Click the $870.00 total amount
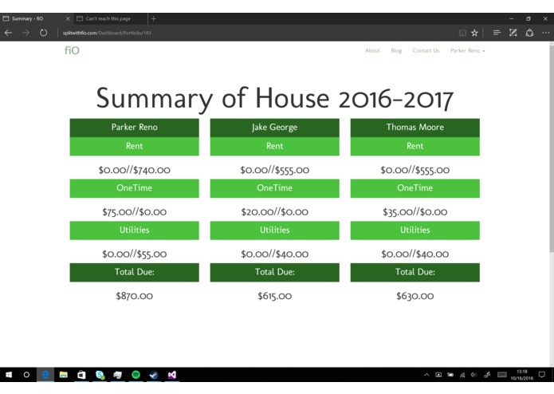Image resolution: width=554 pixels, height=394 pixels. 134,296
